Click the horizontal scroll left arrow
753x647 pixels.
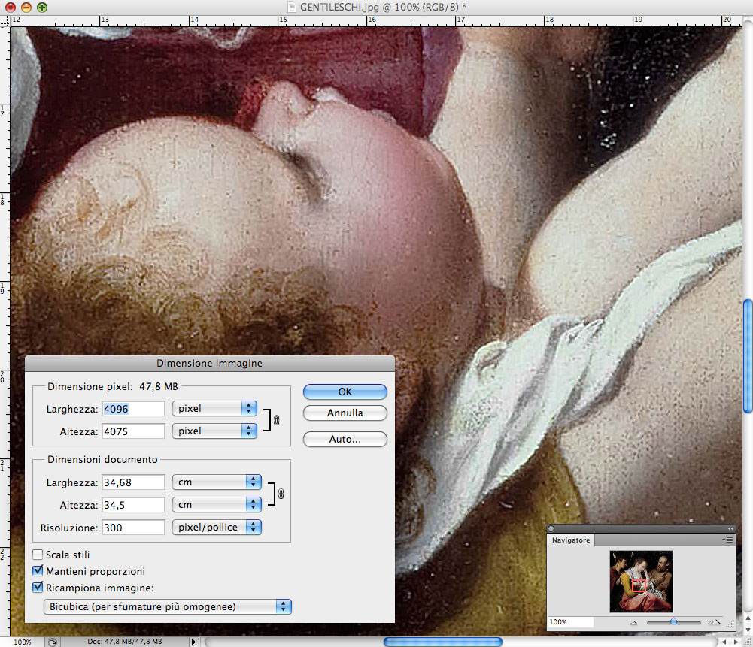(x=724, y=642)
